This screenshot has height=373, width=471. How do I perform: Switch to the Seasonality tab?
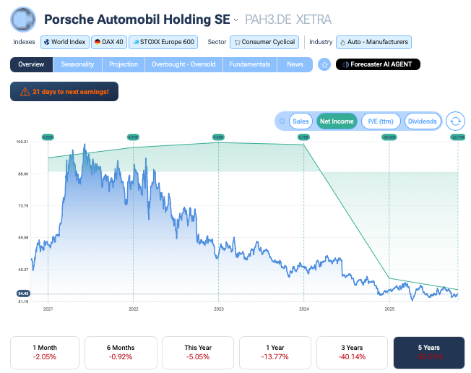click(77, 64)
